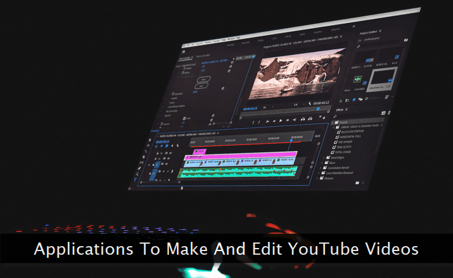Open timeline display settings wrench

pos(178,145)
